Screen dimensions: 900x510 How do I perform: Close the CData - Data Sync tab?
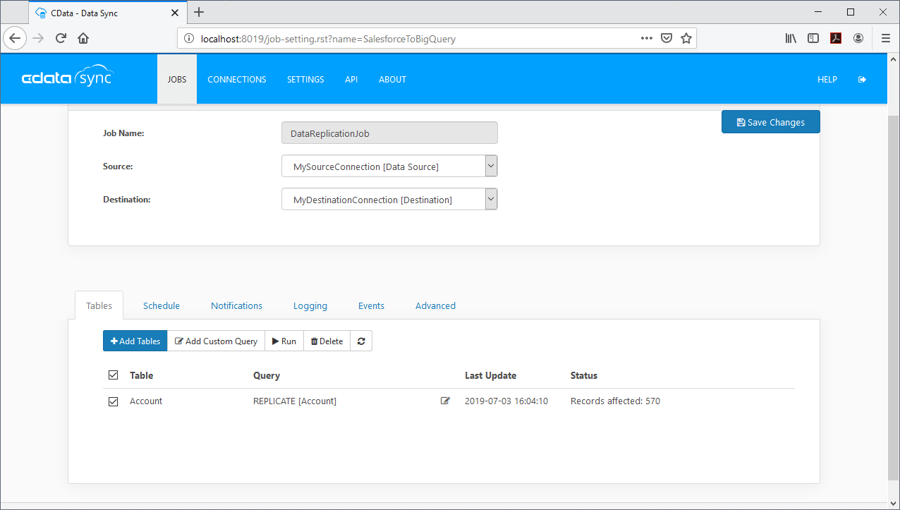[x=175, y=13]
